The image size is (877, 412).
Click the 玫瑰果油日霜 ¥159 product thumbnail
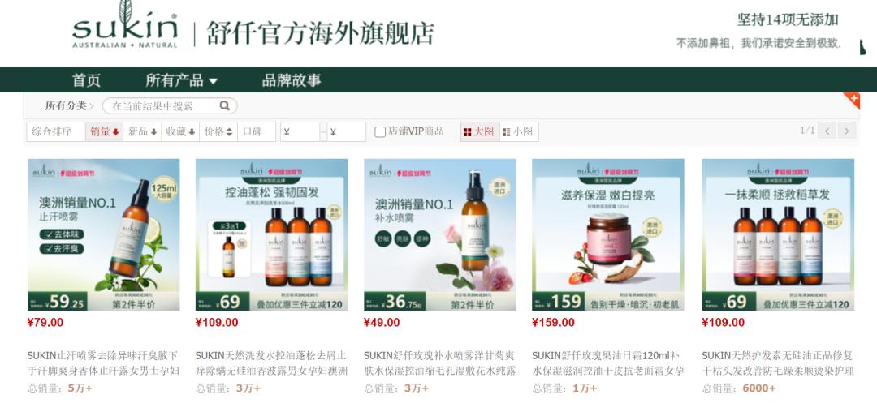coord(608,234)
